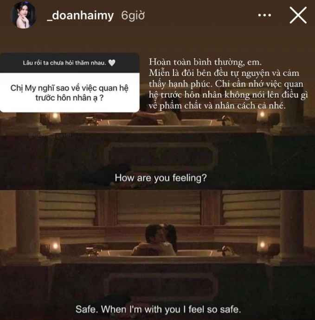The width and height of the screenshot is (315, 320).
Task: Tap the white heart emoji in question header
Action: coord(112,63)
